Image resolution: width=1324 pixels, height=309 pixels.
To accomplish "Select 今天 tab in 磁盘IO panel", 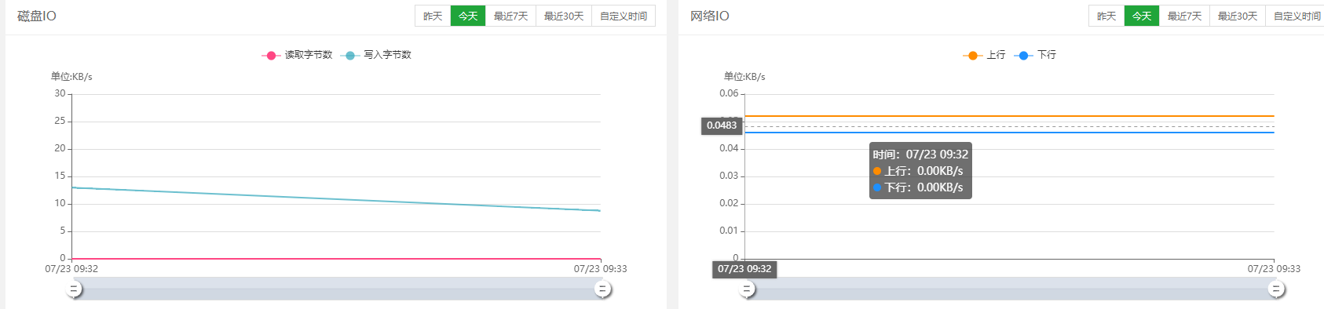I will point(468,16).
